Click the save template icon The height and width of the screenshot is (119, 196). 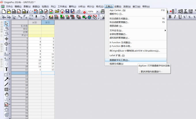click(73, 12)
